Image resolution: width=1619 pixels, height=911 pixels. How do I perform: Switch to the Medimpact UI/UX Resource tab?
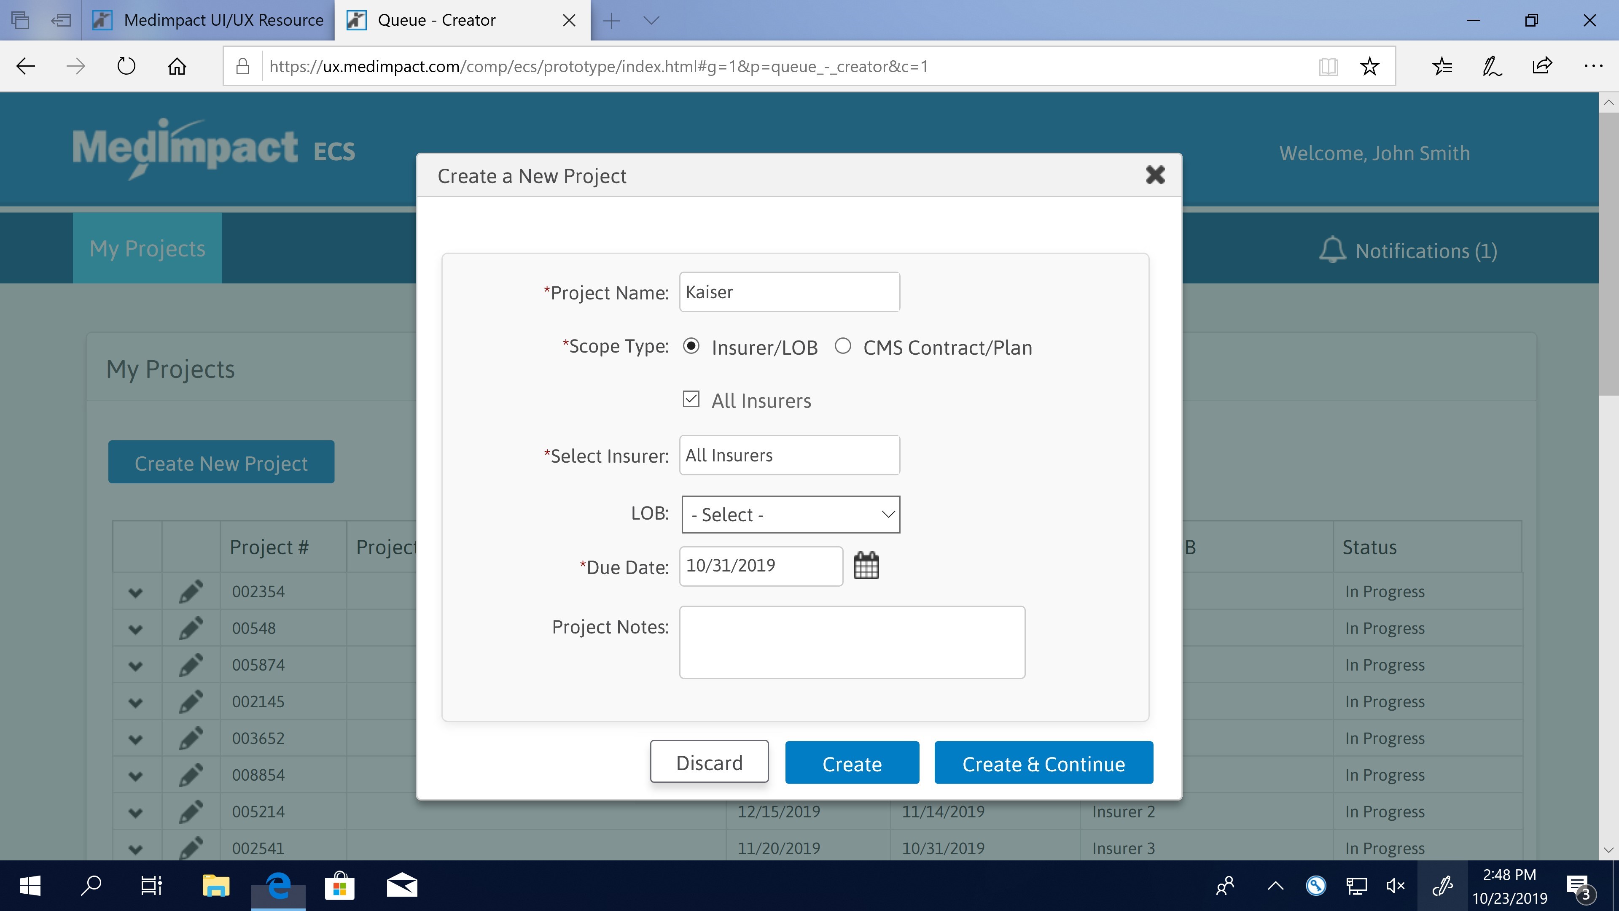pos(208,21)
